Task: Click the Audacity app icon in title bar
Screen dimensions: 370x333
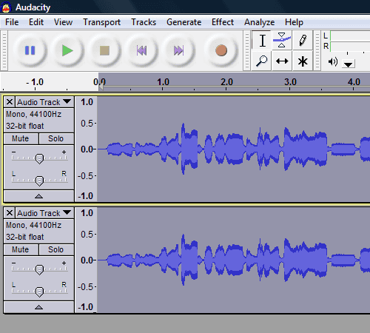Action: pos(6,7)
